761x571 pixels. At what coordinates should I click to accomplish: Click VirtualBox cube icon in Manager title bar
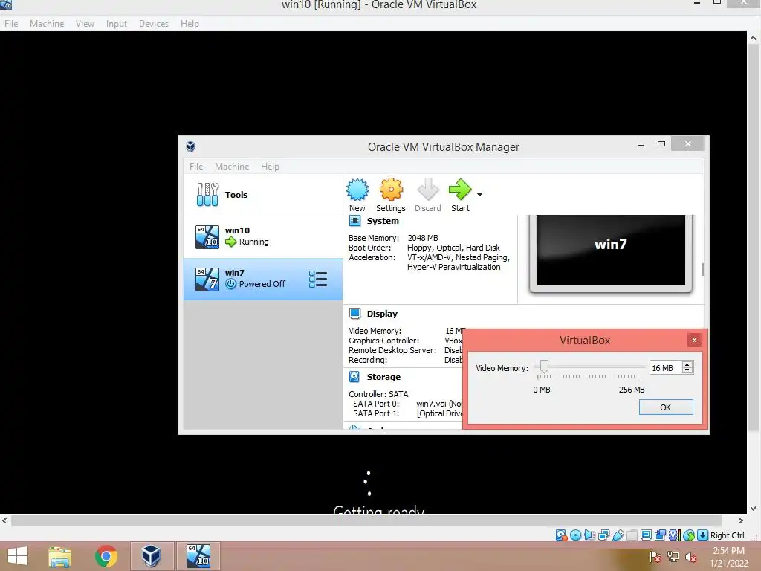click(x=191, y=146)
